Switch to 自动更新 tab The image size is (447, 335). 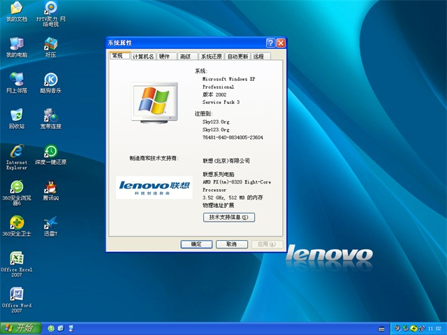237,57
